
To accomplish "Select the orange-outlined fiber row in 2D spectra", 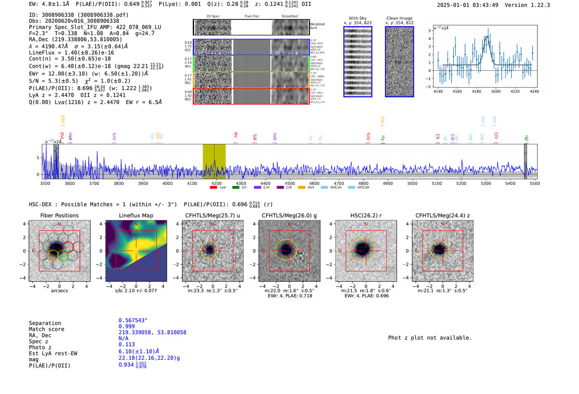I will [251, 80].
